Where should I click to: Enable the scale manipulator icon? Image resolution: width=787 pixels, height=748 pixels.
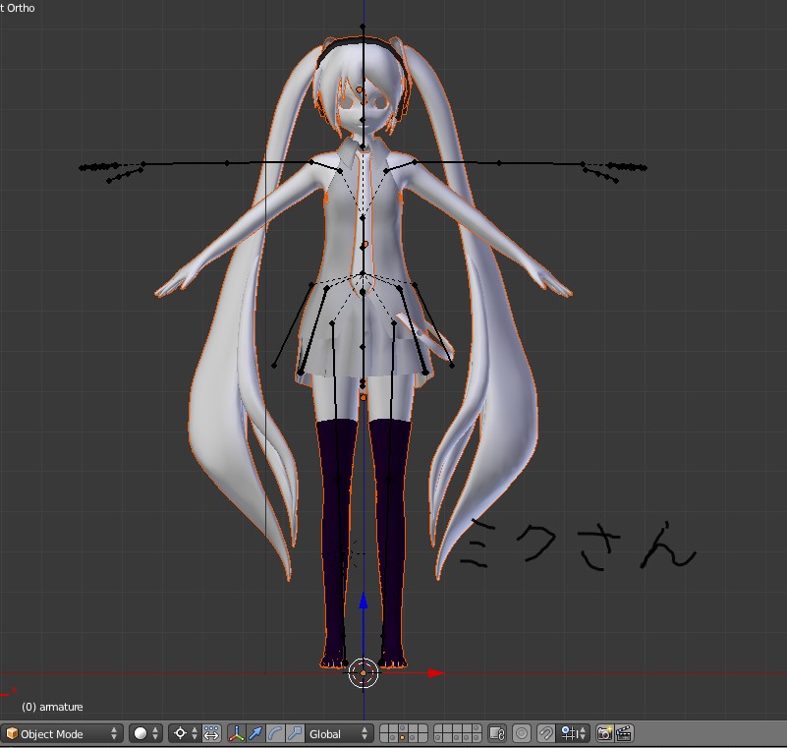(295, 733)
